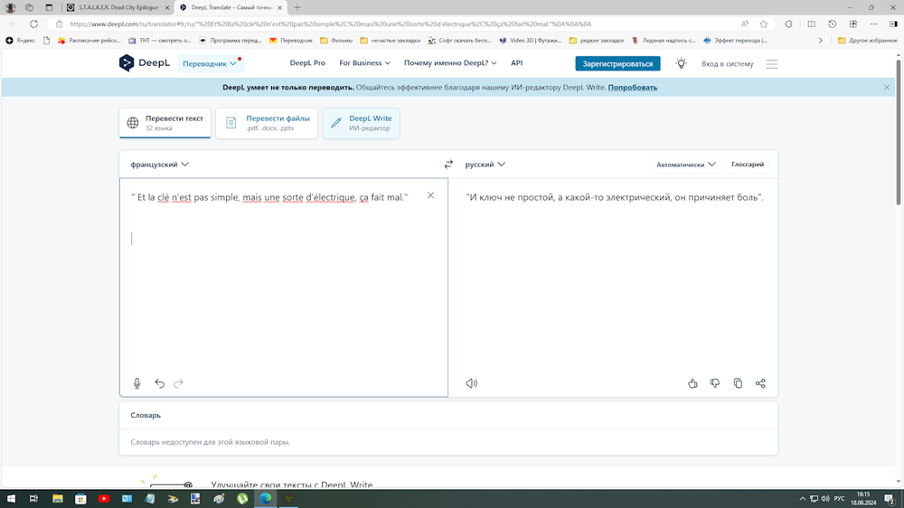Switch to Перевести файлы tab

[268, 123]
